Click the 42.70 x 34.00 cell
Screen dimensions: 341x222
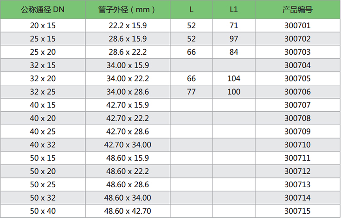click(x=128, y=145)
